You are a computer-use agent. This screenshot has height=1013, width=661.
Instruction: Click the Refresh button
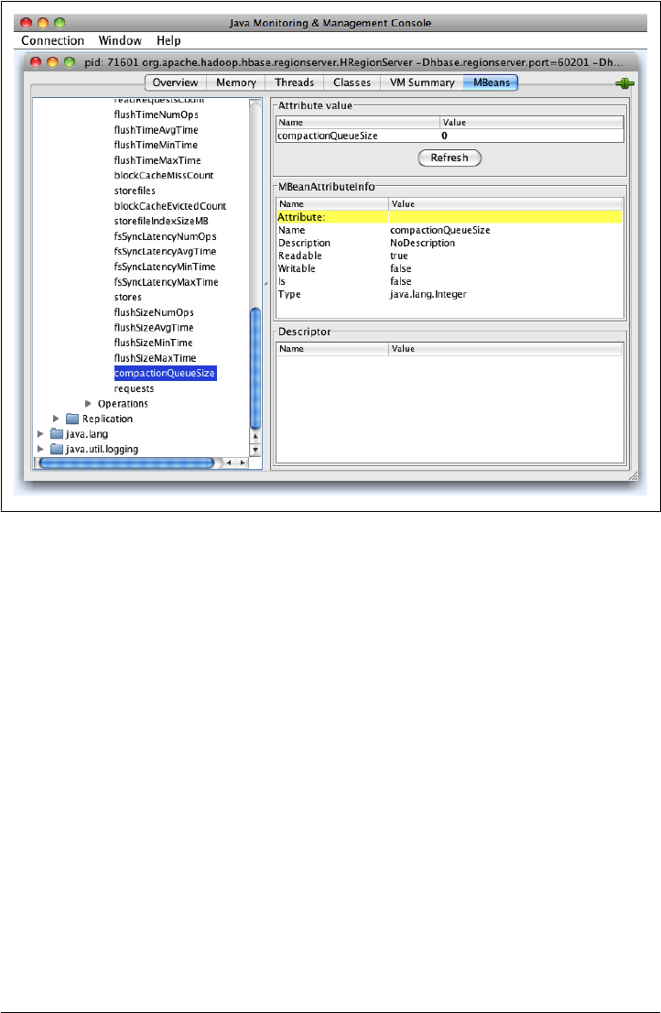450,158
